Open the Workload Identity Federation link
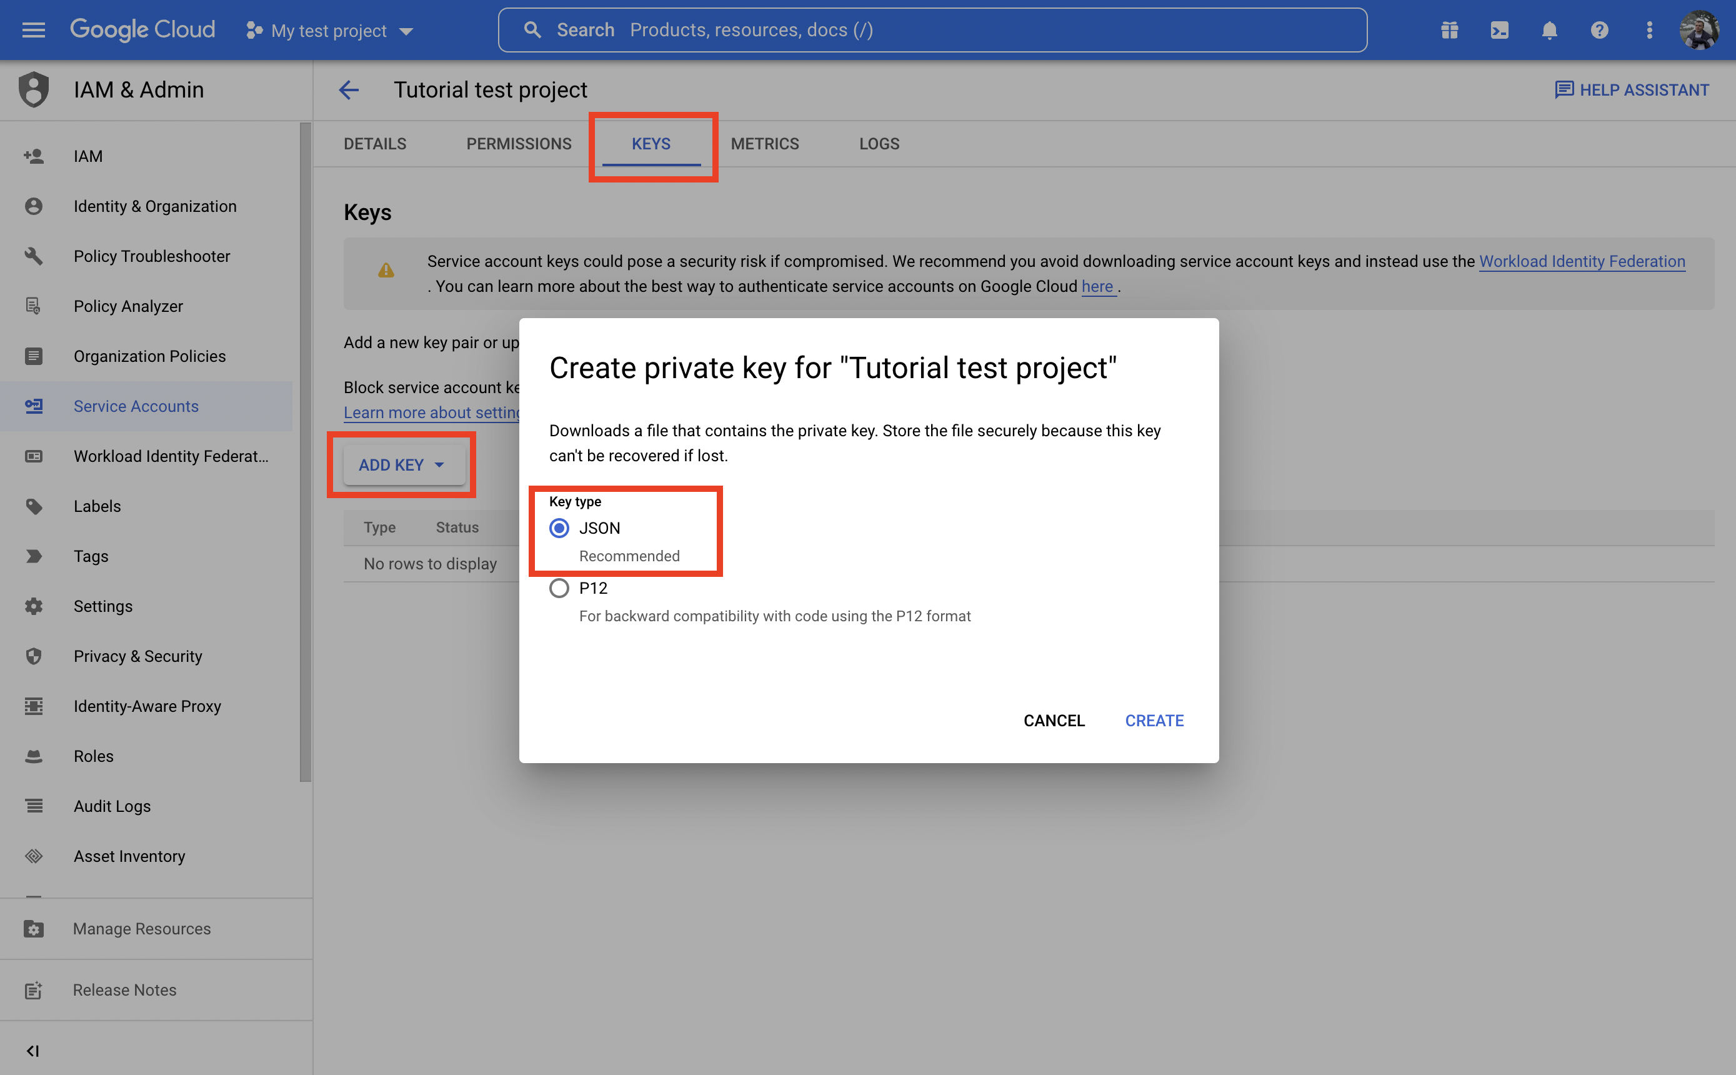1736x1075 pixels. tap(1582, 261)
